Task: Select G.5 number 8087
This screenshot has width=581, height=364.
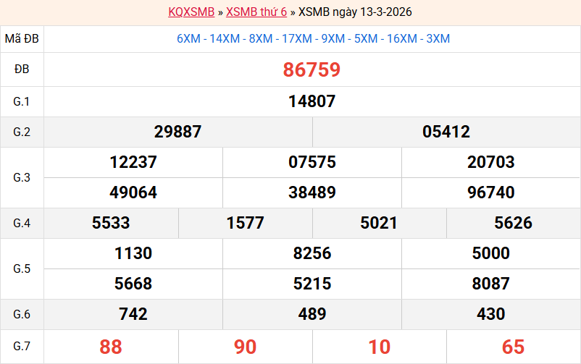Action: click(490, 284)
